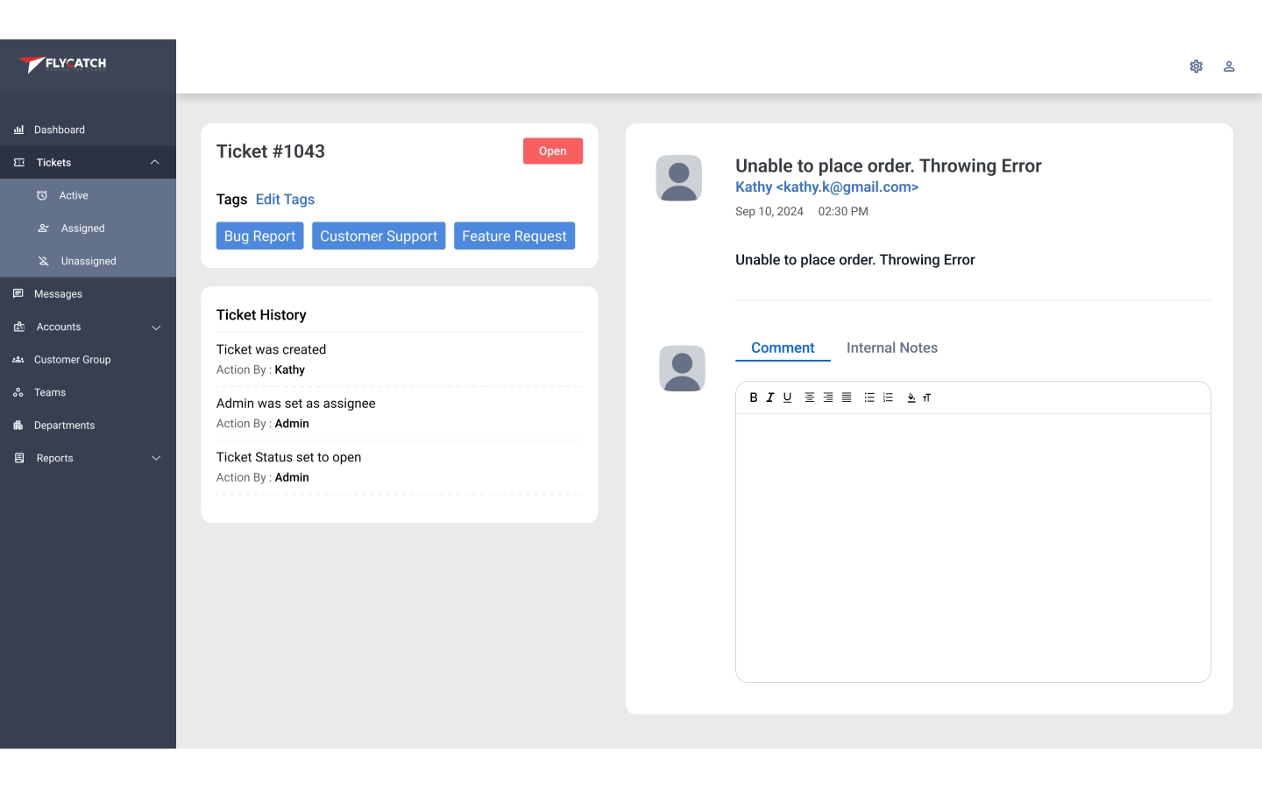The width and height of the screenshot is (1262, 788).
Task: Click Kathy's avatar beside the ticket title
Action: point(679,179)
